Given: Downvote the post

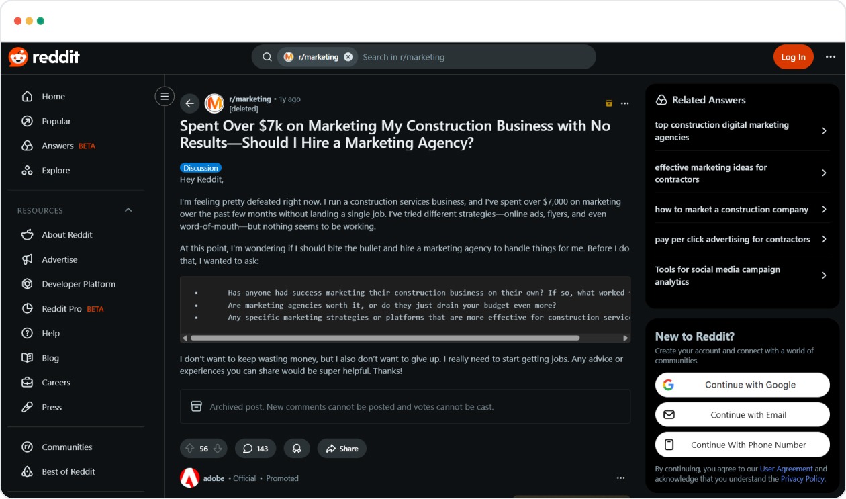Looking at the screenshot, I should pos(217,448).
